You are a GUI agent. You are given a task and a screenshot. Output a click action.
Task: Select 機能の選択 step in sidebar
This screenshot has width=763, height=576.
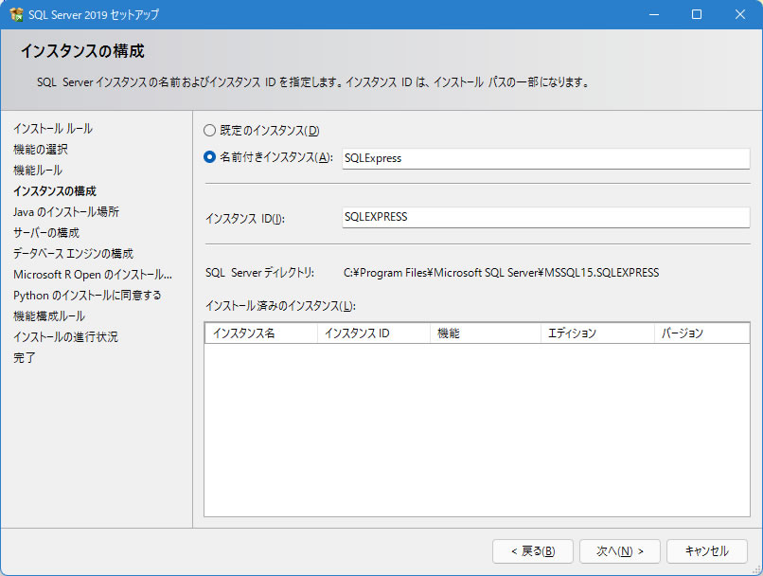tap(41, 150)
